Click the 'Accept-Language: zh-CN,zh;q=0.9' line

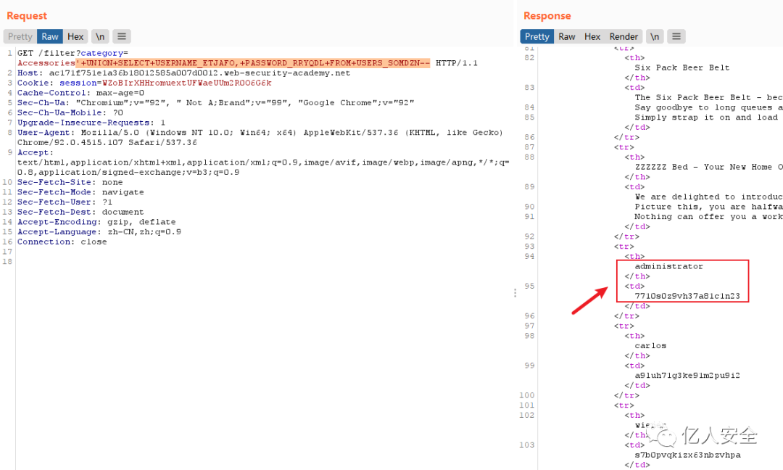99,232
